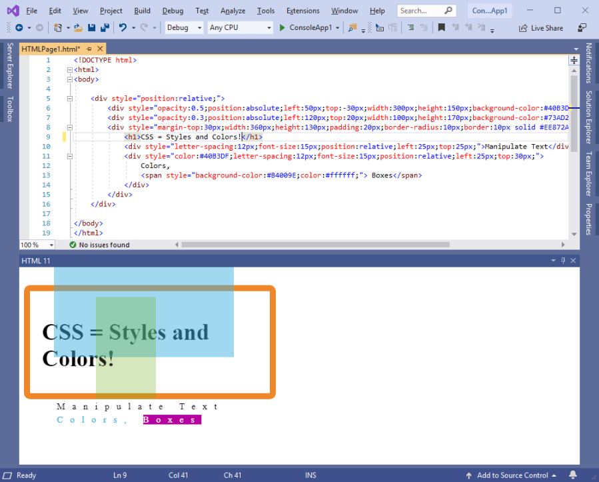The width and height of the screenshot is (599, 482).
Task: Click the Undo arrow icon
Action: pyautogui.click(x=123, y=28)
